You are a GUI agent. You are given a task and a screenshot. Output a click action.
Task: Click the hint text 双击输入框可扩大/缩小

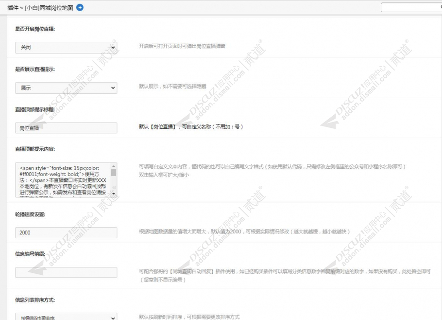[164, 175]
